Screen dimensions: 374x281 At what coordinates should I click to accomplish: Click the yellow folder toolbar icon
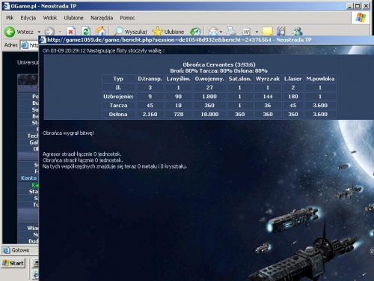point(267,31)
